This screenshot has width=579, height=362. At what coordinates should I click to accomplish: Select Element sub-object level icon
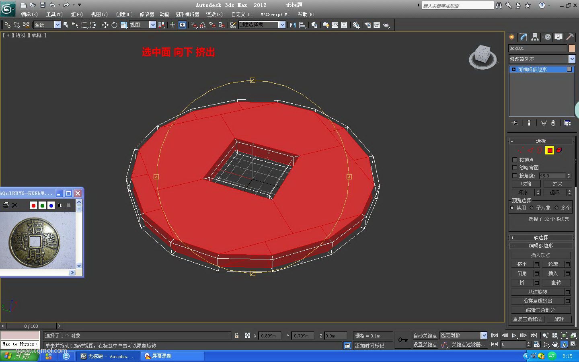[559, 150]
